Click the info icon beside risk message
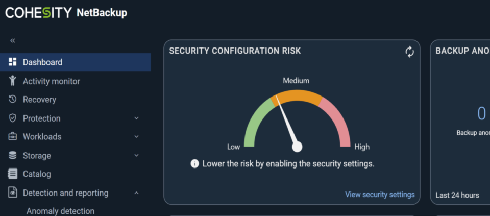 point(194,164)
